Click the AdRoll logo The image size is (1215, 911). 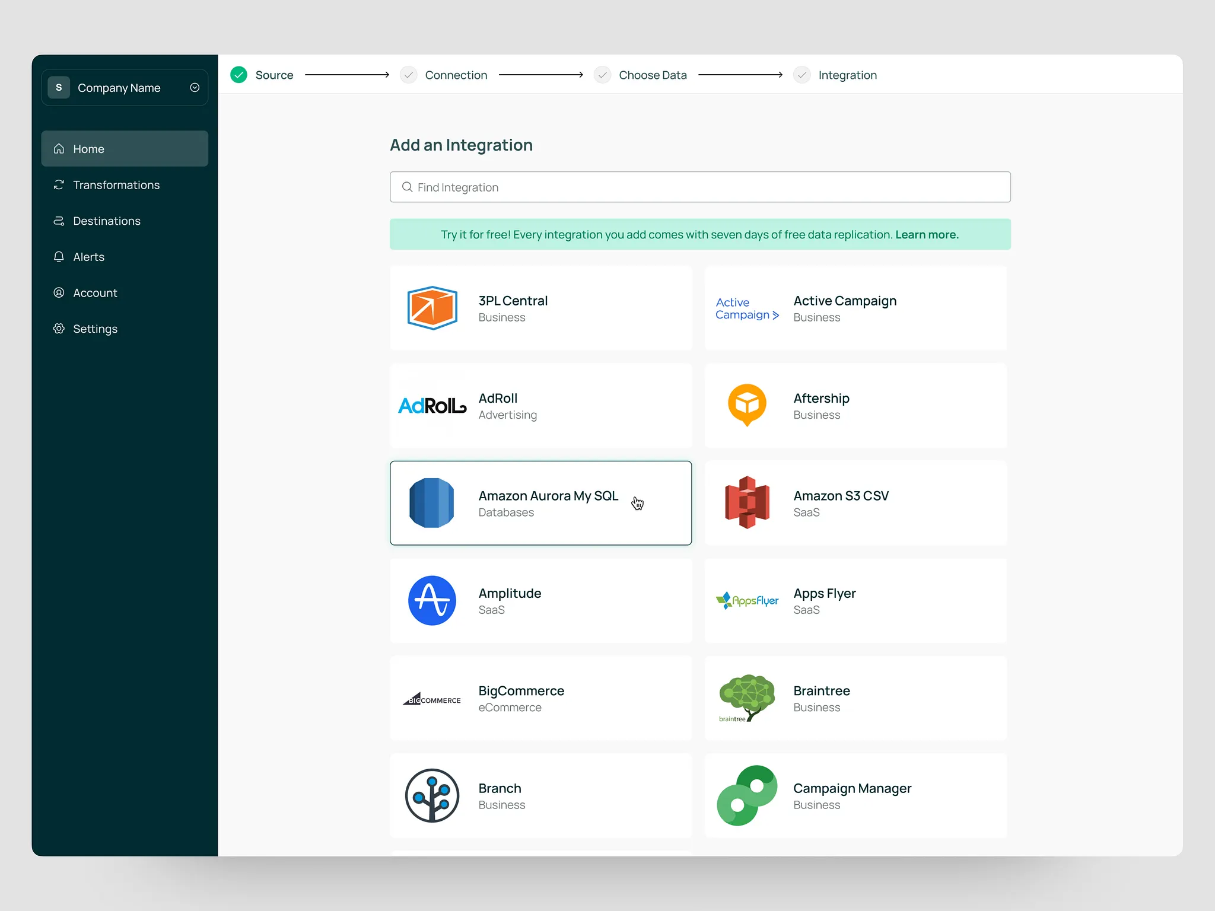(x=432, y=406)
